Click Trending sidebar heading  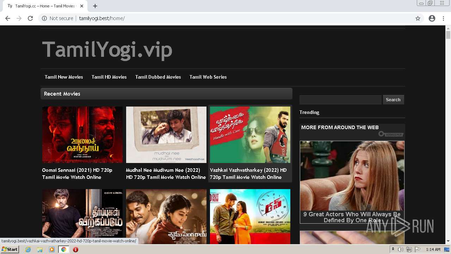(x=309, y=112)
